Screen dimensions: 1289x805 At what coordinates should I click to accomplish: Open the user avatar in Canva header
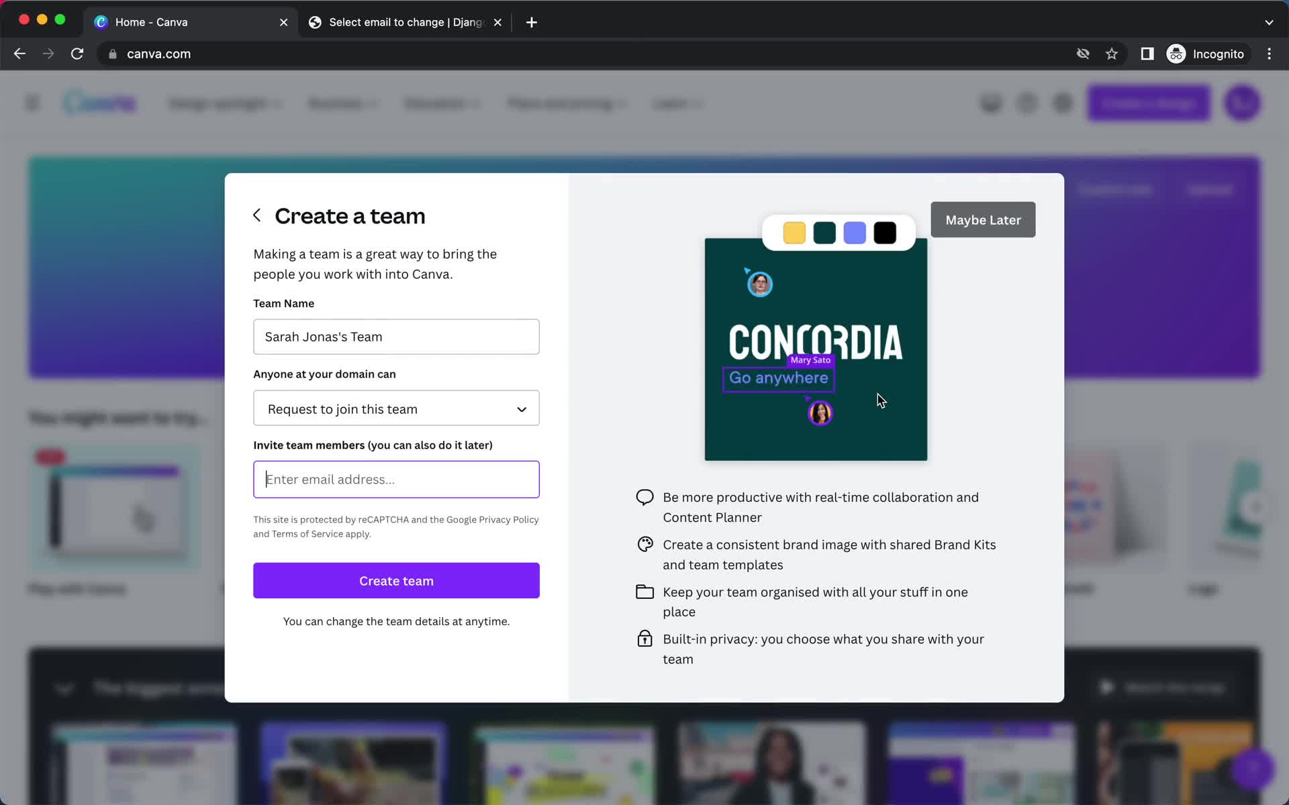(x=1242, y=103)
